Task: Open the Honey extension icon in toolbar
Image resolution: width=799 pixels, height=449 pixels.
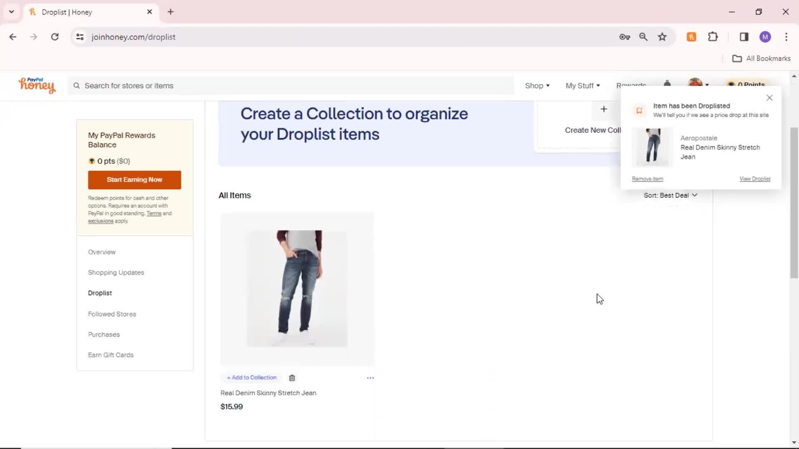Action: pyautogui.click(x=691, y=37)
